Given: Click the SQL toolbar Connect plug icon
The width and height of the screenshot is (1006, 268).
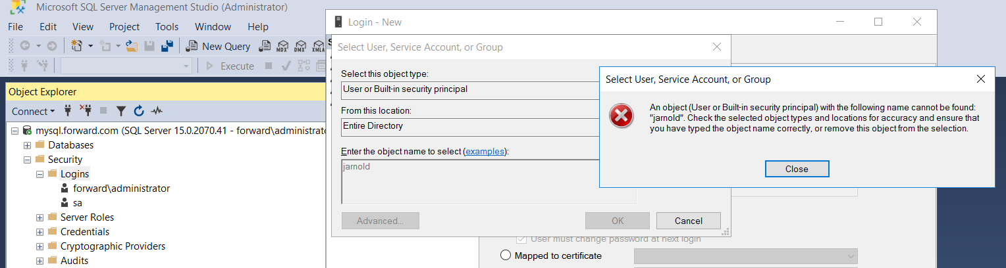Looking at the screenshot, I should (x=25, y=66).
